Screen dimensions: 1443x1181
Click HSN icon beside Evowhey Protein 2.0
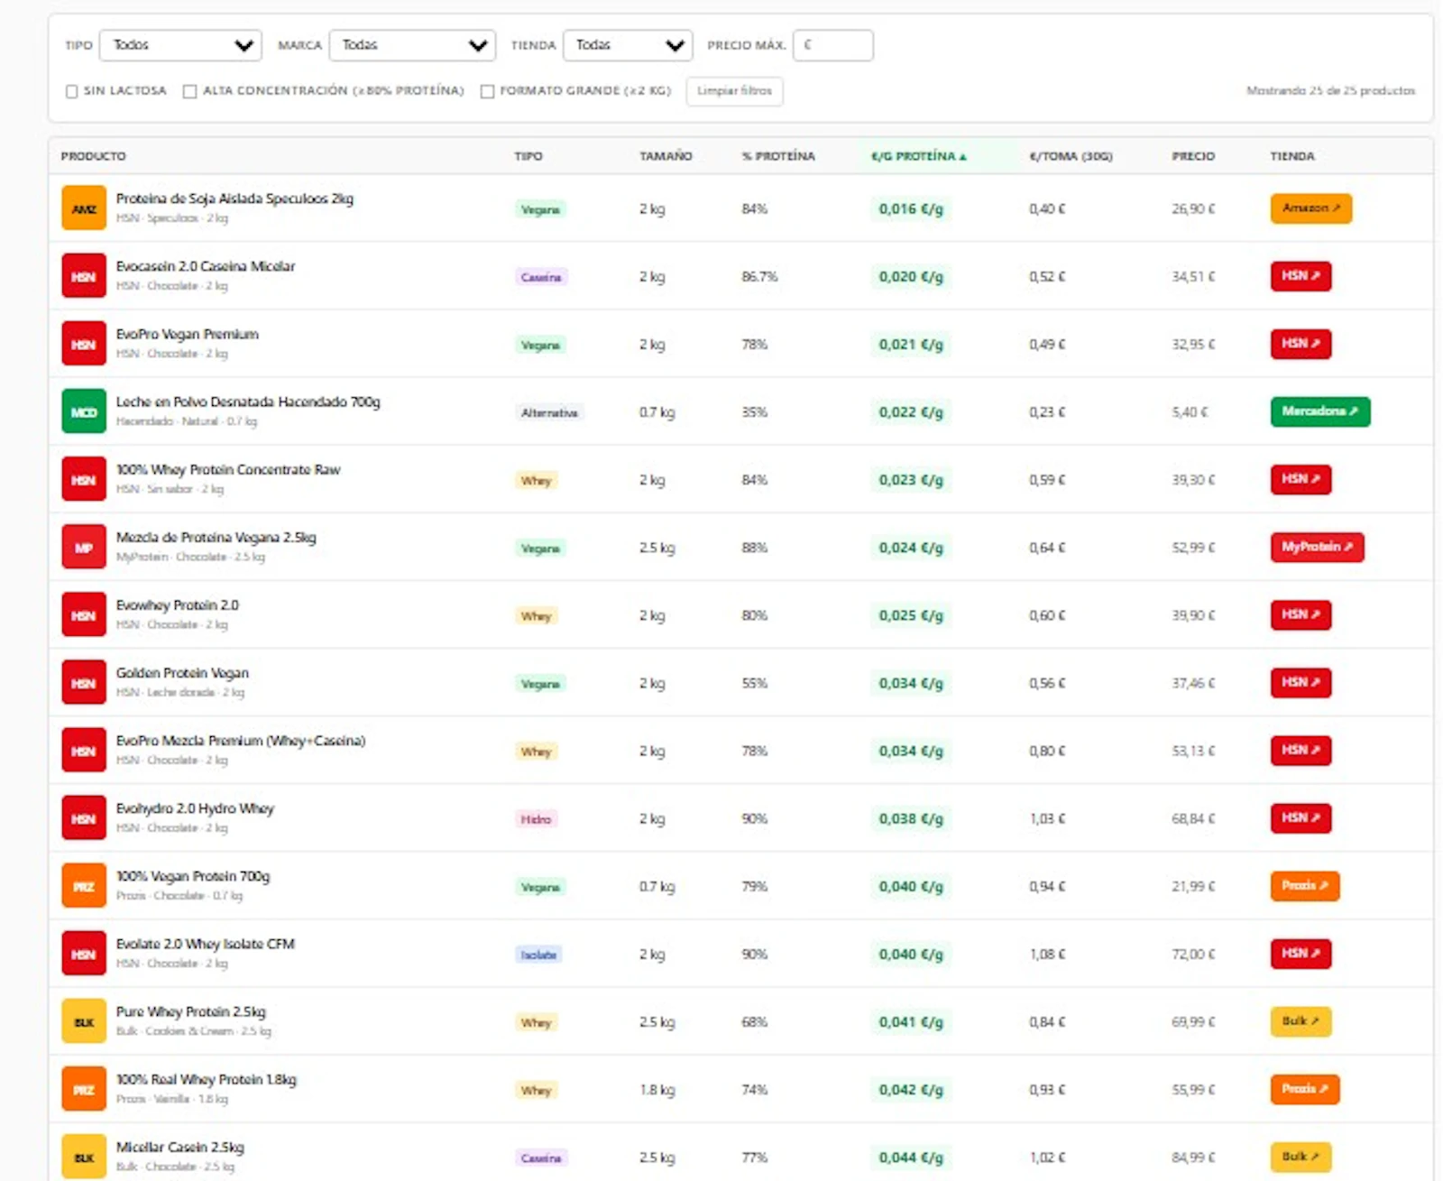[84, 614]
